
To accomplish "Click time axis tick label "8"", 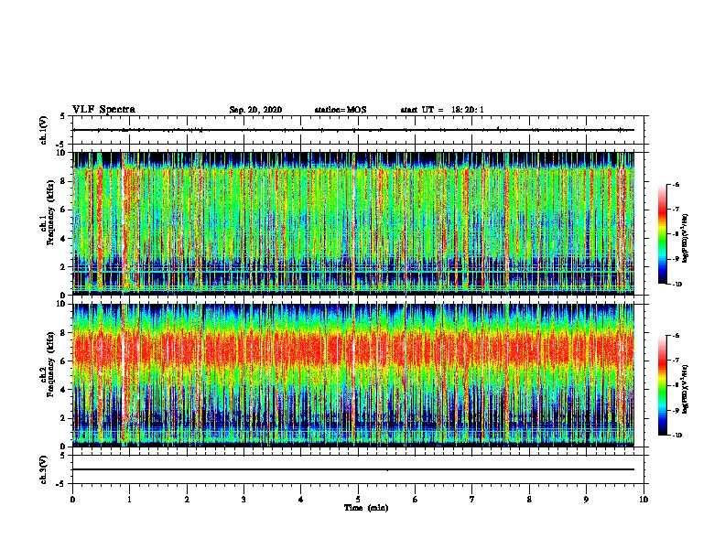I will (529, 500).
